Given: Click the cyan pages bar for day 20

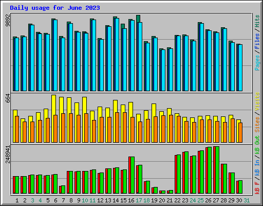Looking at the screenshot, I should 163,70.
